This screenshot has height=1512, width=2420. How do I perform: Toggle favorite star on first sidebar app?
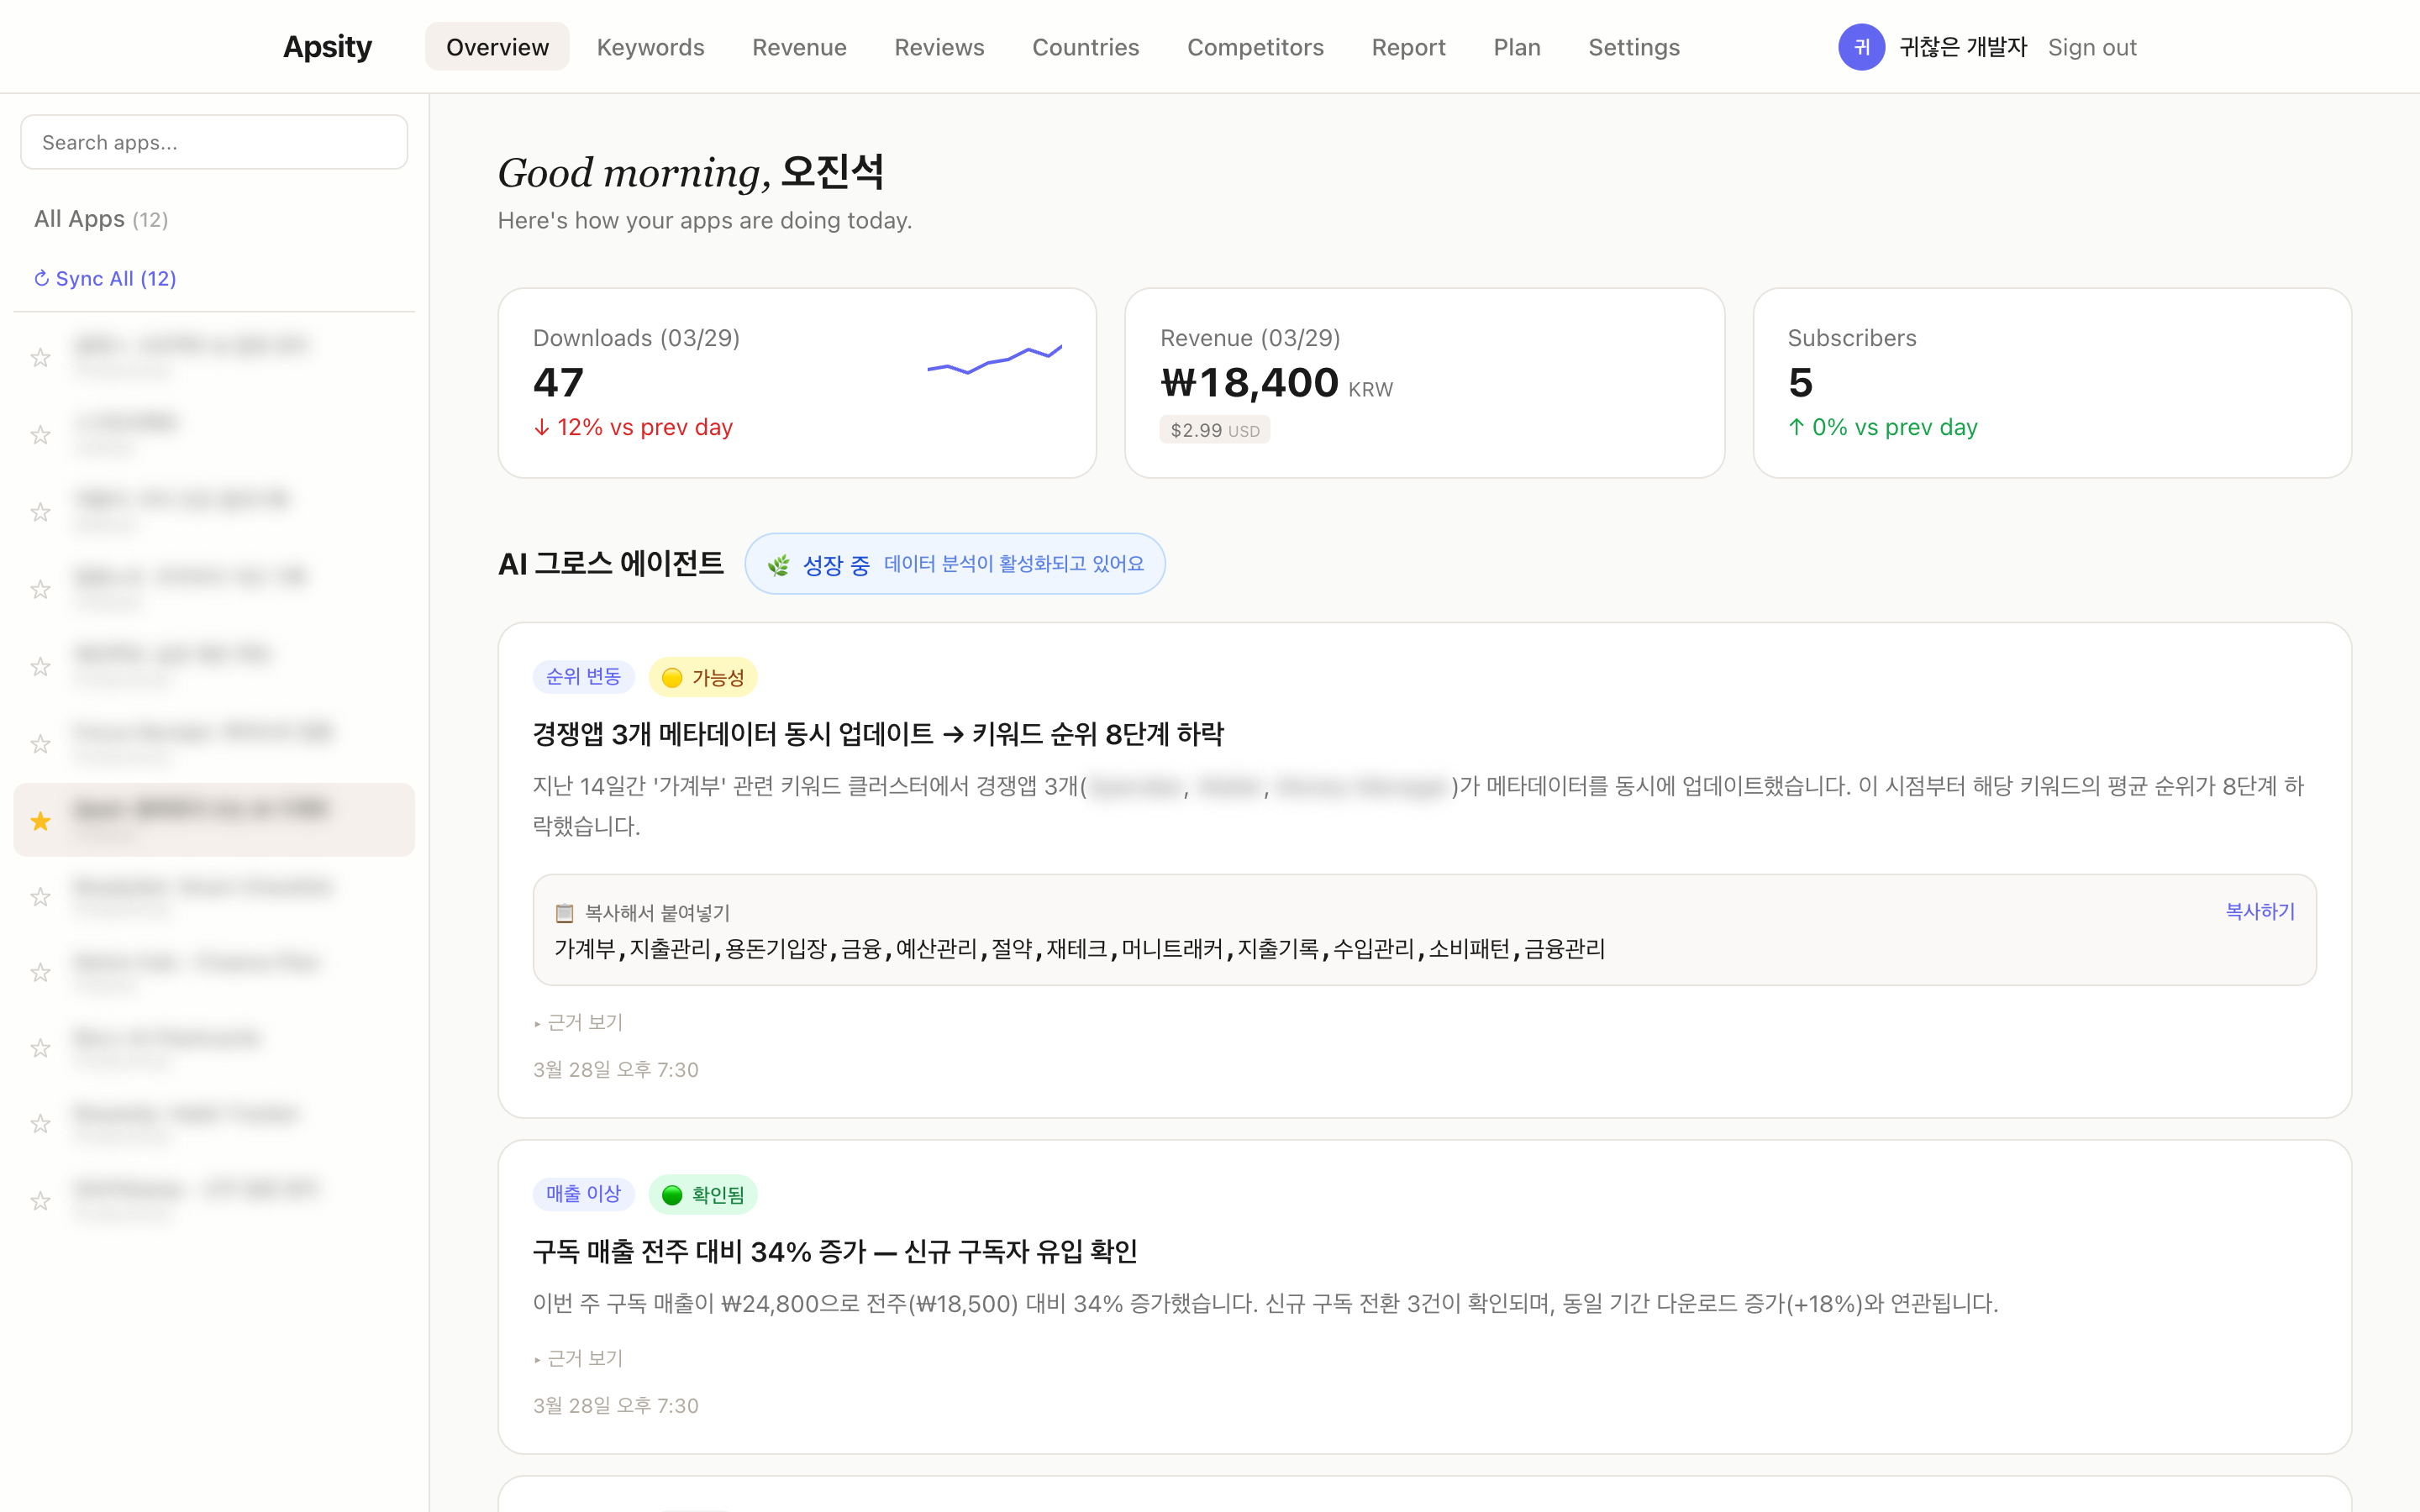(40, 357)
